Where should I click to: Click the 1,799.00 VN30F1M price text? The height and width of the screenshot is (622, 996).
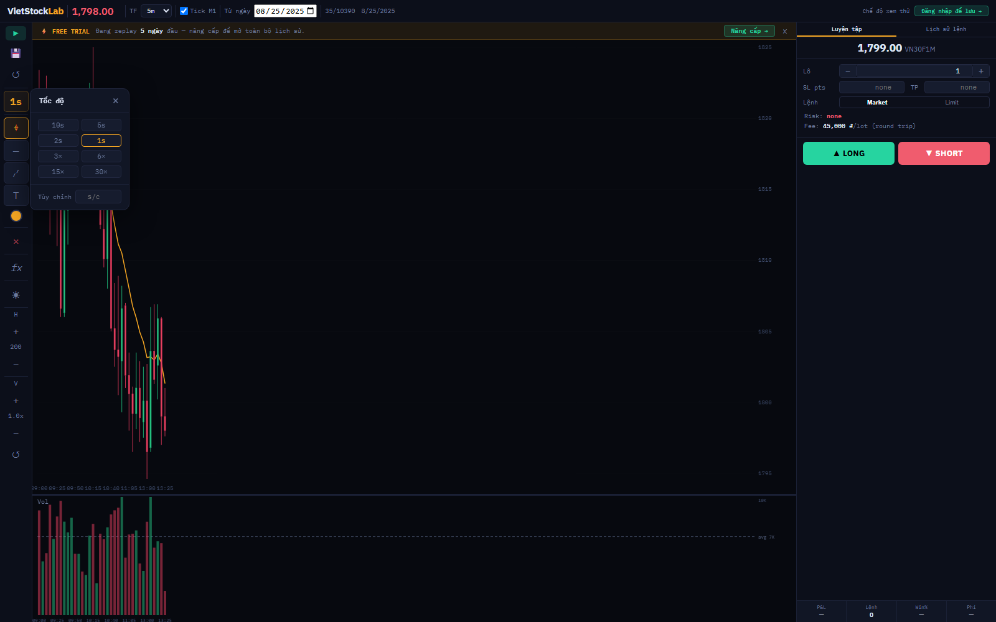pyautogui.click(x=896, y=49)
